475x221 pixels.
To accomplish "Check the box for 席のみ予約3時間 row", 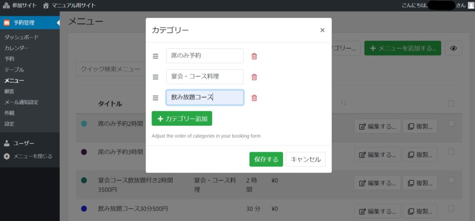I will (x=451, y=152).
